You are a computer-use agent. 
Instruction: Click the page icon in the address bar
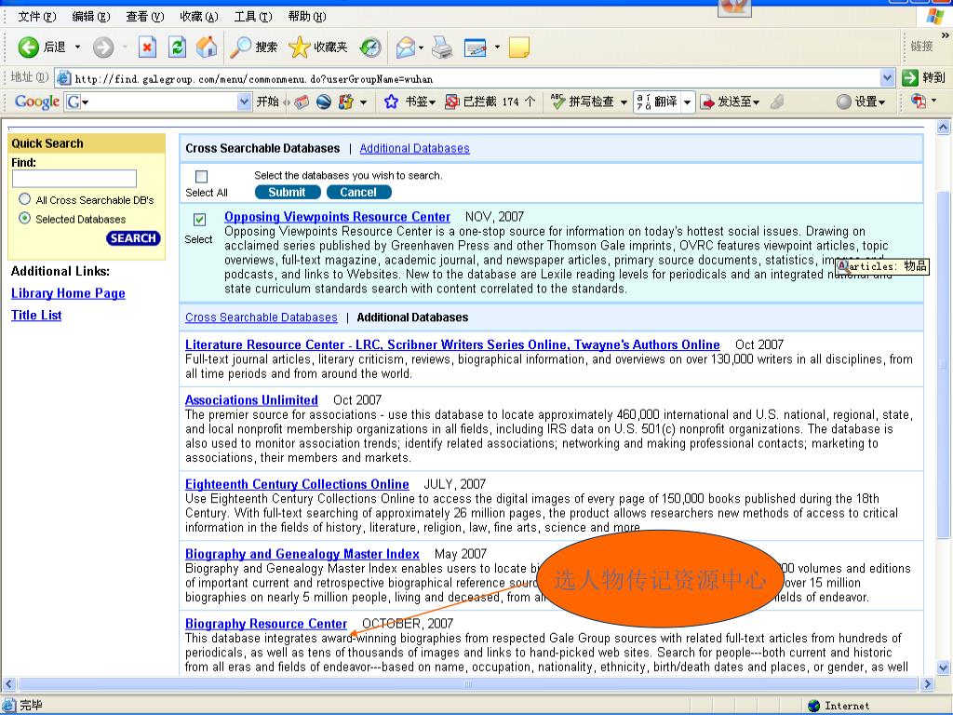click(x=63, y=78)
